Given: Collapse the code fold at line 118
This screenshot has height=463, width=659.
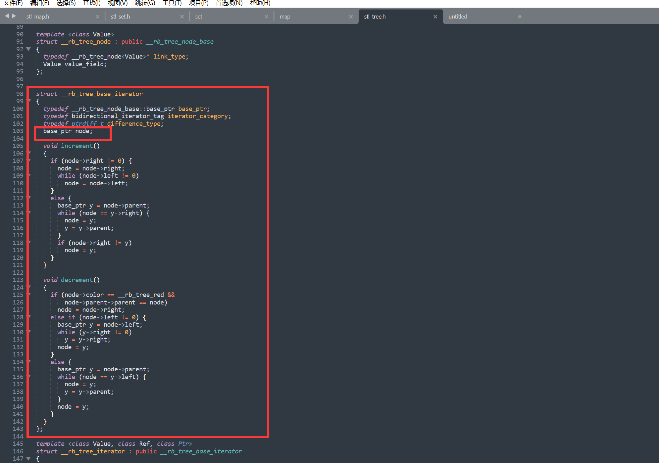Looking at the screenshot, I should [28, 243].
